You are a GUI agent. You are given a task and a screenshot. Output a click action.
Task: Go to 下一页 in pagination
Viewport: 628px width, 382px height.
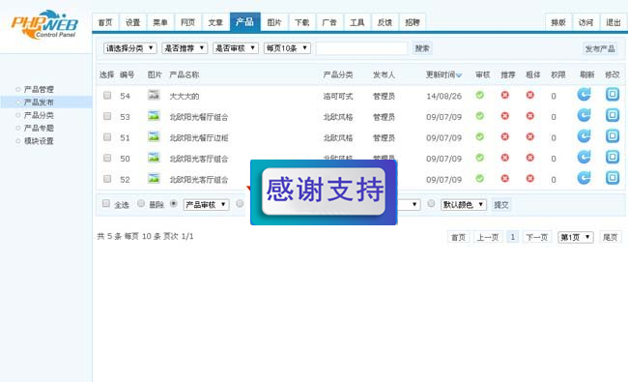[536, 237]
